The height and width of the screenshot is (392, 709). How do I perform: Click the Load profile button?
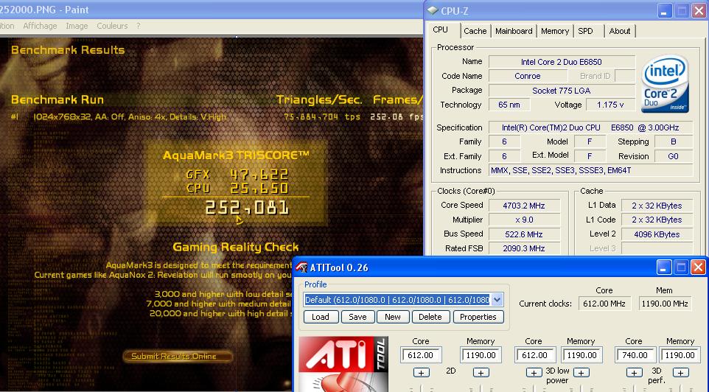coord(321,317)
